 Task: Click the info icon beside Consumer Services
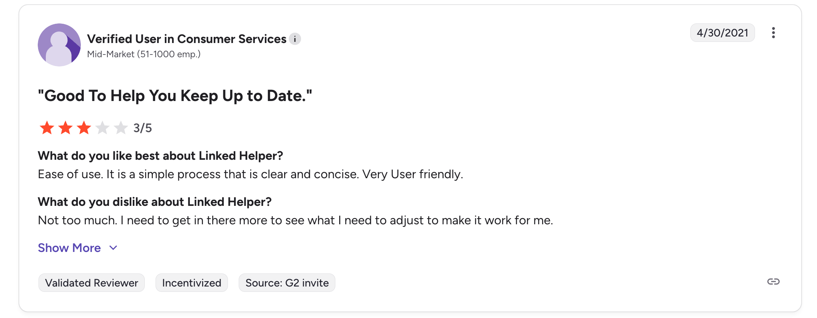pyautogui.click(x=295, y=39)
